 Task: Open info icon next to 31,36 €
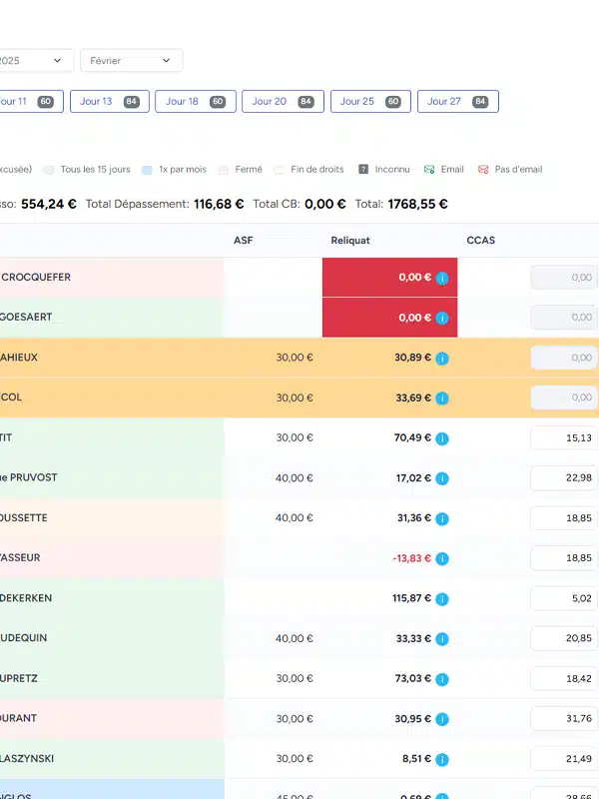[x=442, y=518]
